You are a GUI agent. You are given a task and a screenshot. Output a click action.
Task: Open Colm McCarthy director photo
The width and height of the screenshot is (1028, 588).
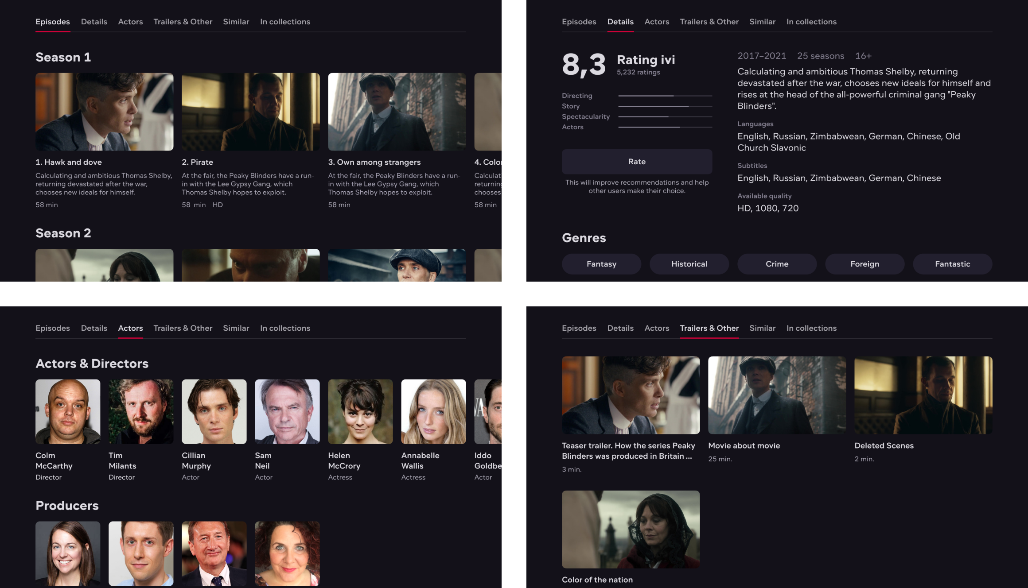(68, 412)
